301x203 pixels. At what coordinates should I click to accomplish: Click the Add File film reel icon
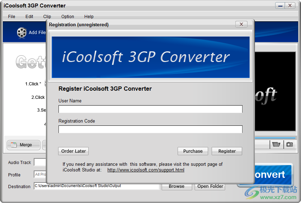coord(22,32)
